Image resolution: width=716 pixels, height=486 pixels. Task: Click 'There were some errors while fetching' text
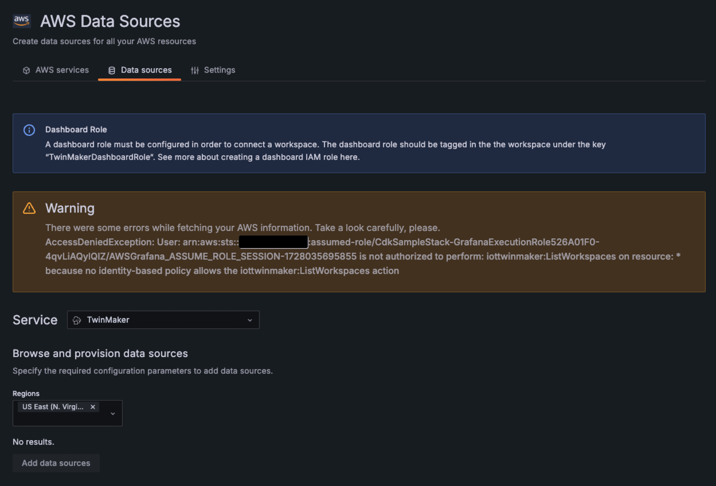[242, 228]
